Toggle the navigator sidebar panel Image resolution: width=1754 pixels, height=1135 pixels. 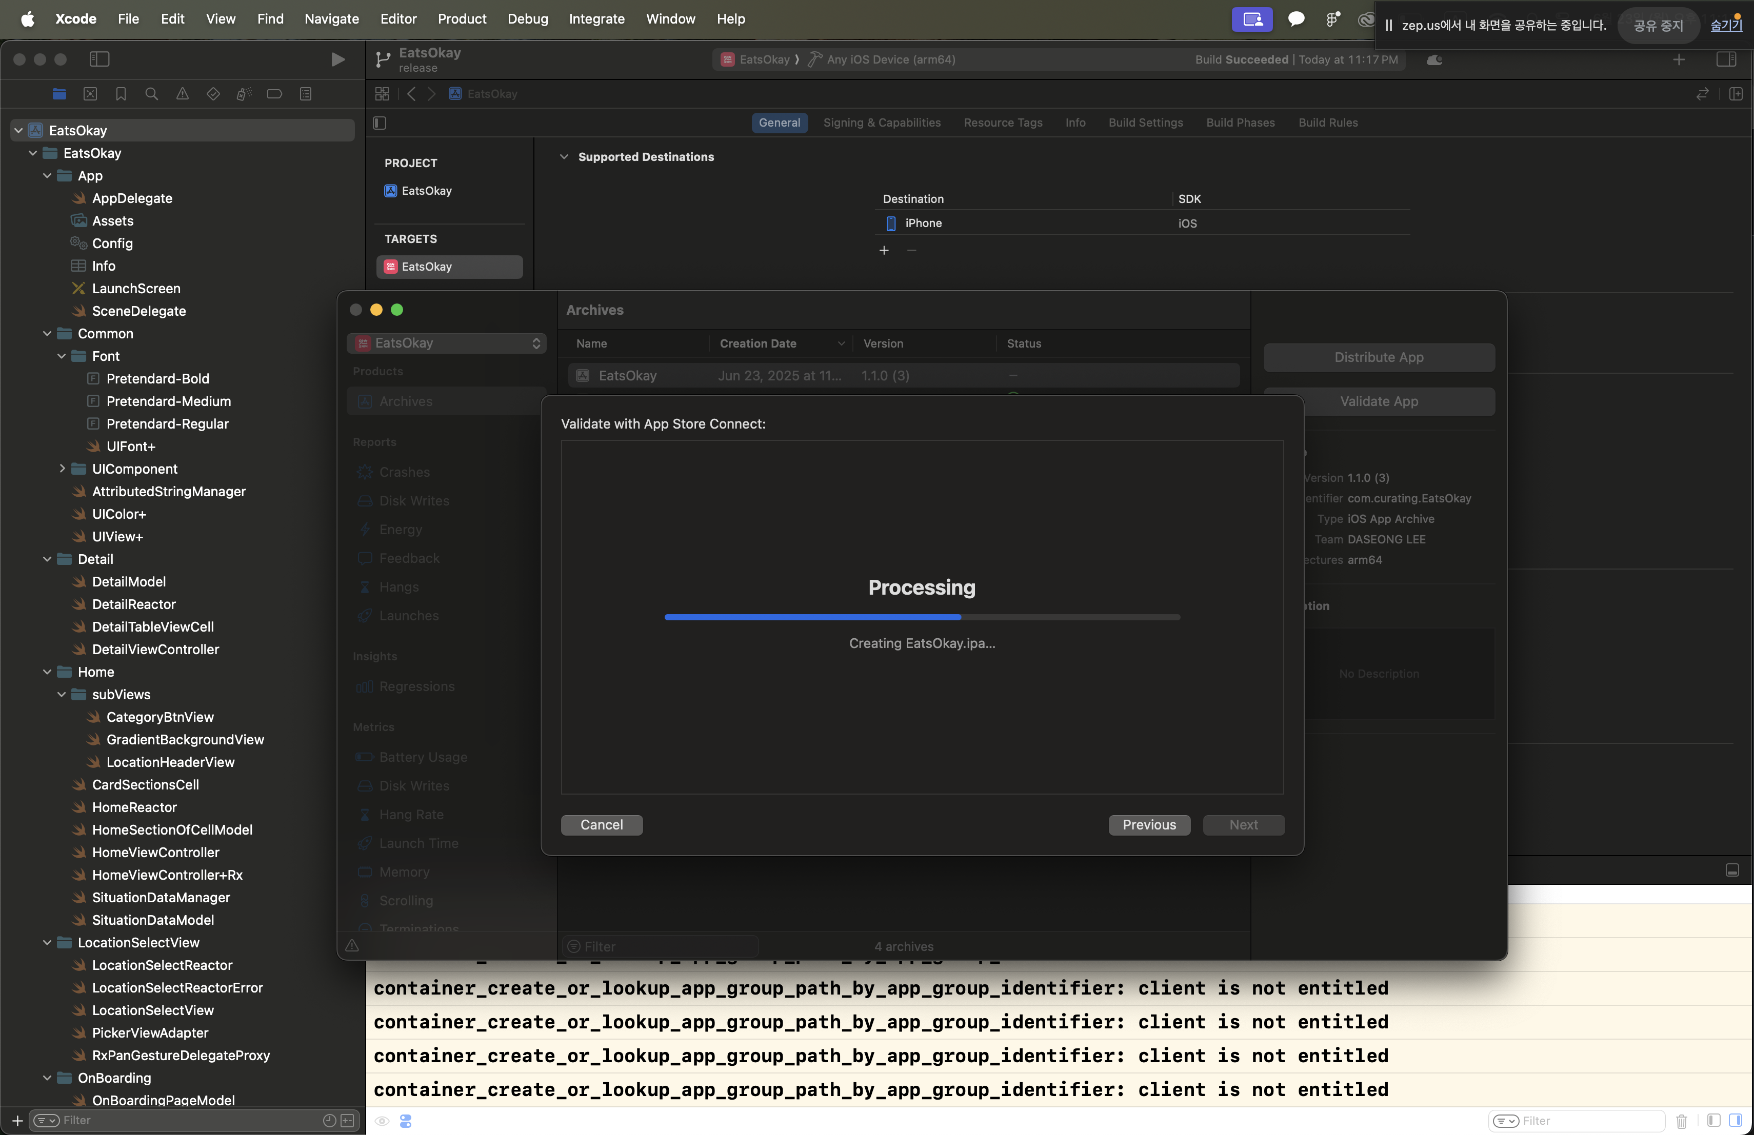click(x=99, y=59)
